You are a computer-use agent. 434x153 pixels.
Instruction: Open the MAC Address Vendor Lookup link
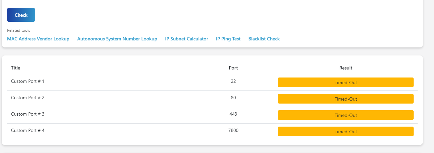coord(38,39)
